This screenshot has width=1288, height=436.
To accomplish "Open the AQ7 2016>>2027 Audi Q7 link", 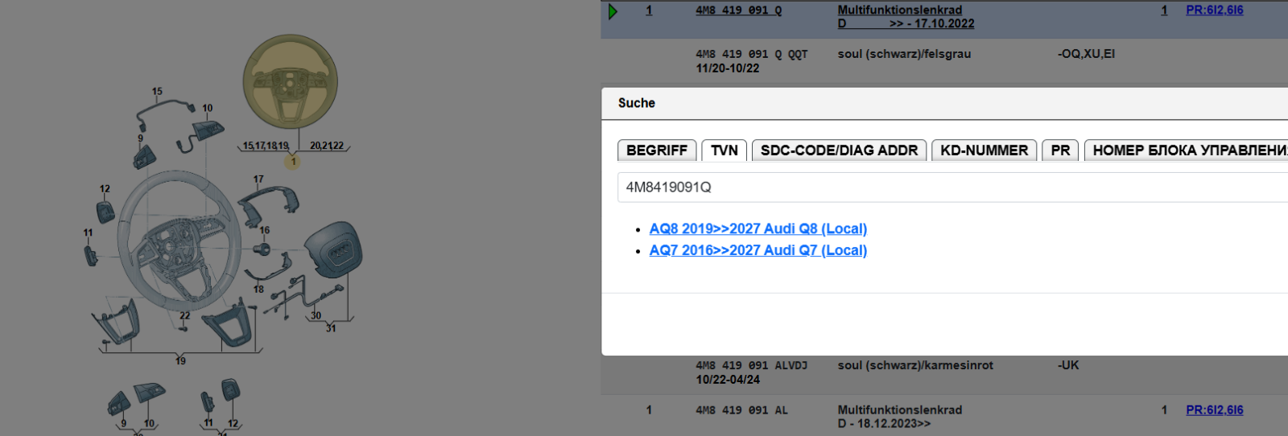I will [758, 250].
